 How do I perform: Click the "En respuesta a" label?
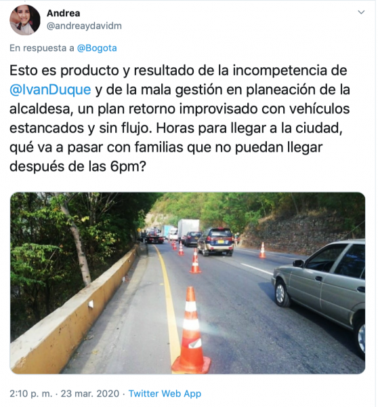[42, 48]
